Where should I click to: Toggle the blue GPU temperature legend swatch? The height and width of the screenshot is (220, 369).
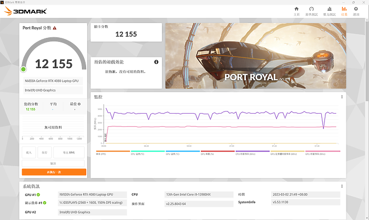coord(182,151)
